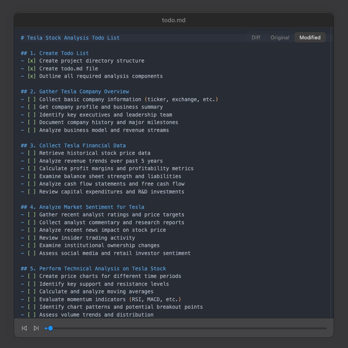Viewport: 348px width, 348px height.
Task: Select the Modified view tab
Action: [310, 38]
